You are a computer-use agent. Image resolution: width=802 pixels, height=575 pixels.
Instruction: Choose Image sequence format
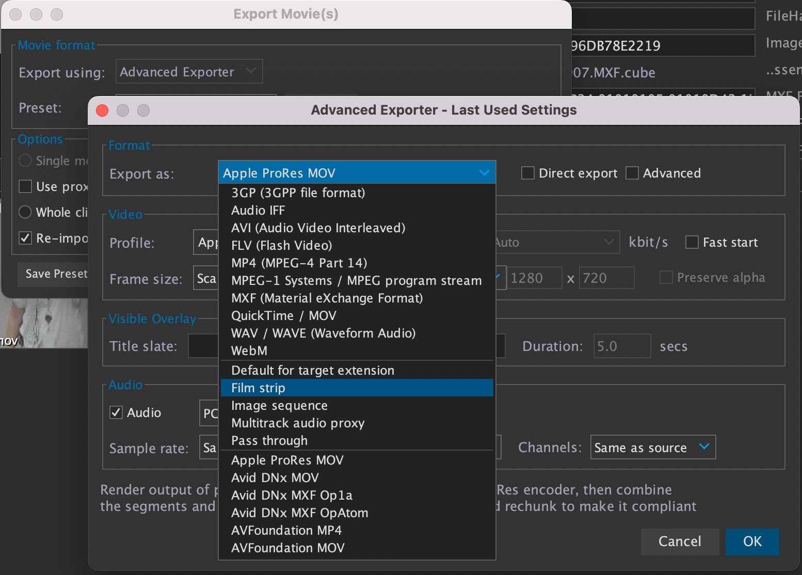357,405
